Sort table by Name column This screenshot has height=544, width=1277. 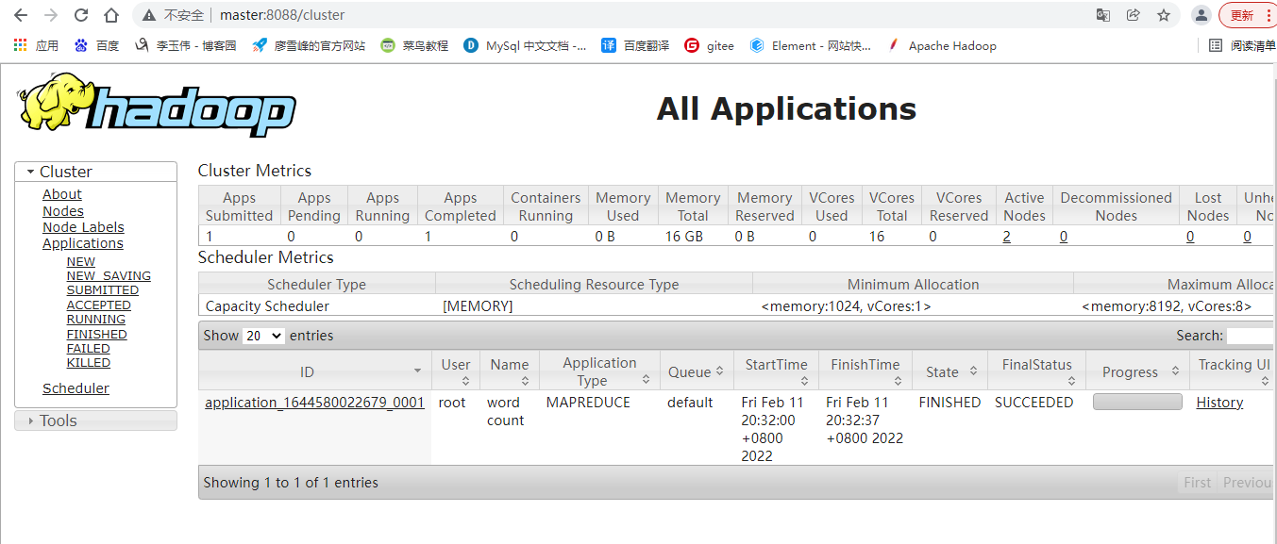click(x=510, y=371)
